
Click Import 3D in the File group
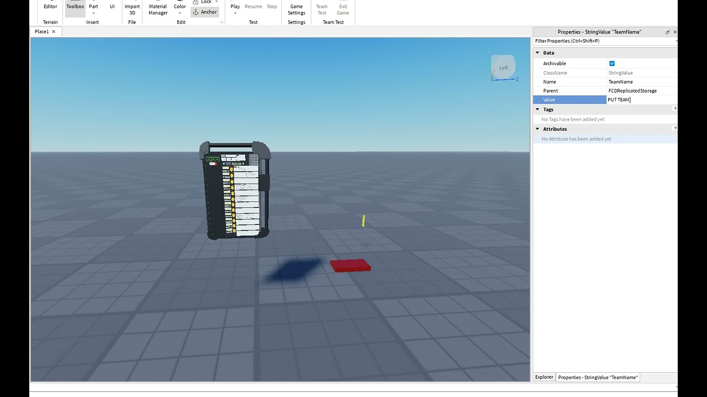[x=132, y=9]
